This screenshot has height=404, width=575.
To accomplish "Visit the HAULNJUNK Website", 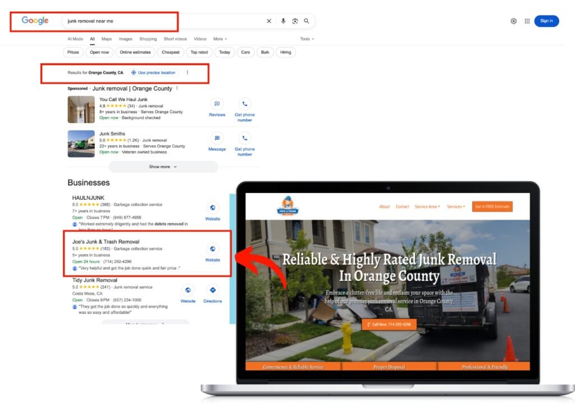I will tap(213, 212).
